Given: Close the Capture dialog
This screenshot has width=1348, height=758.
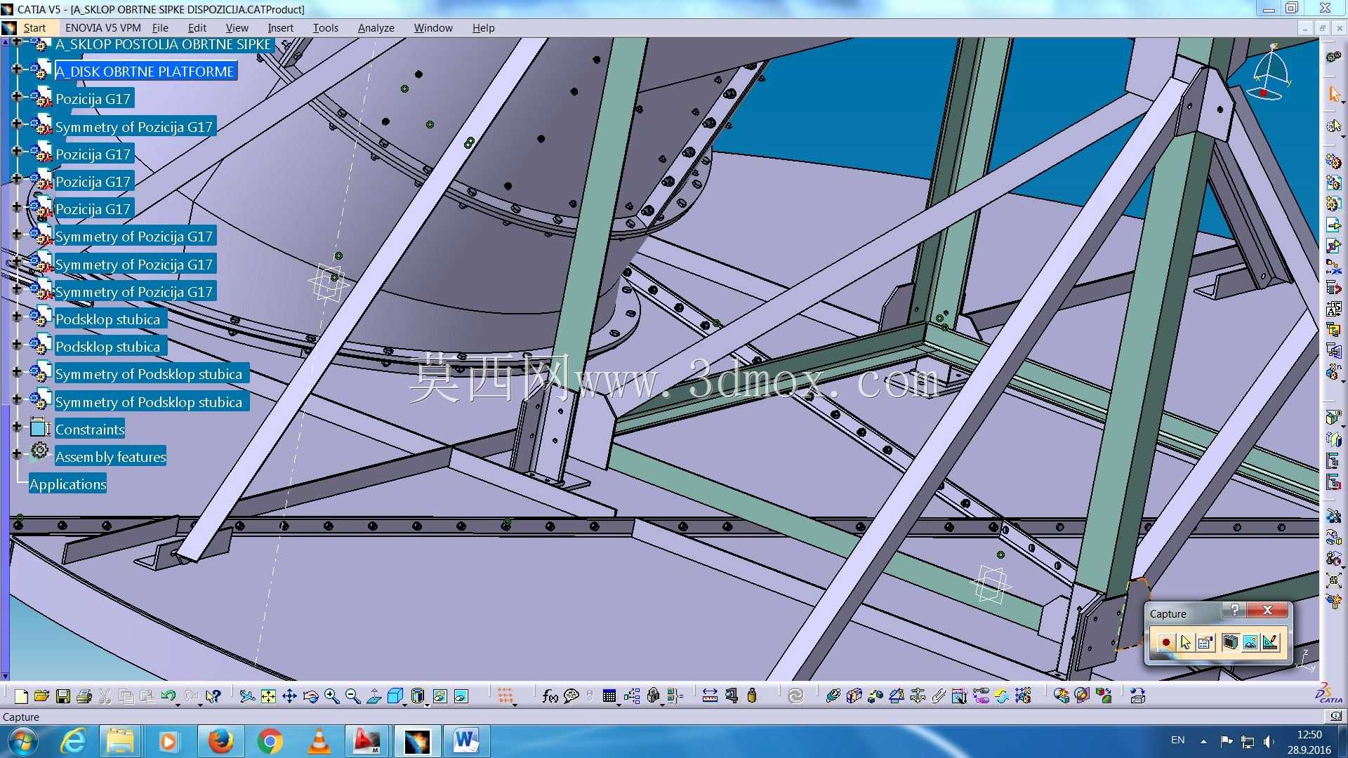Looking at the screenshot, I should (x=1267, y=610).
